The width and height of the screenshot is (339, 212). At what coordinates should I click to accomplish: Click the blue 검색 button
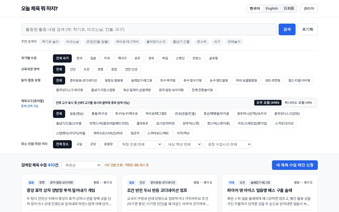click(x=287, y=29)
